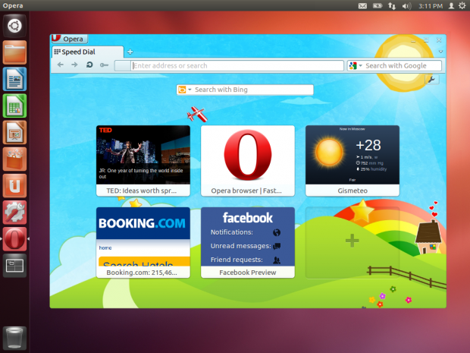
Task: Launch LibreOffice Calc from dock
Action: (14, 106)
